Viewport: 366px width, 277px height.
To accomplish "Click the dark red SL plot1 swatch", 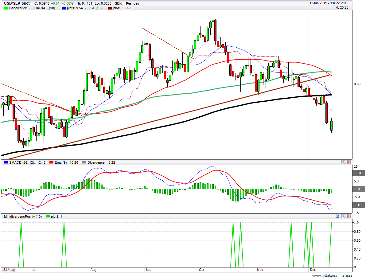I will coord(110,8).
